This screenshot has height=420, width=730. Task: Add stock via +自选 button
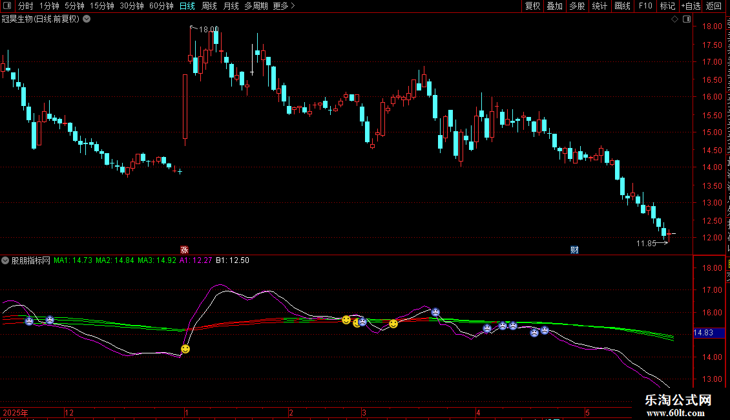pos(691,6)
